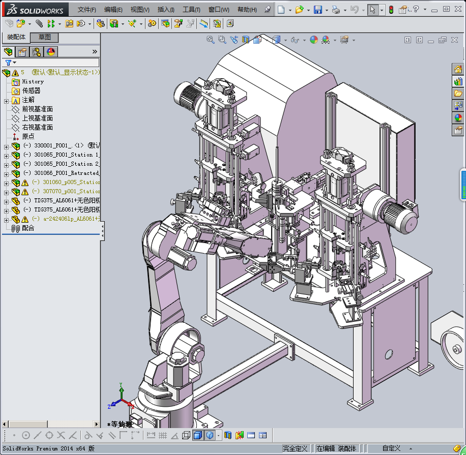
Task: Select the 配合 mates item in tree
Action: (x=28, y=228)
